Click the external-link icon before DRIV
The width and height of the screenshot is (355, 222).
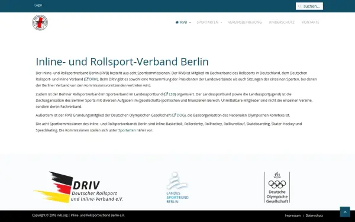(86, 79)
